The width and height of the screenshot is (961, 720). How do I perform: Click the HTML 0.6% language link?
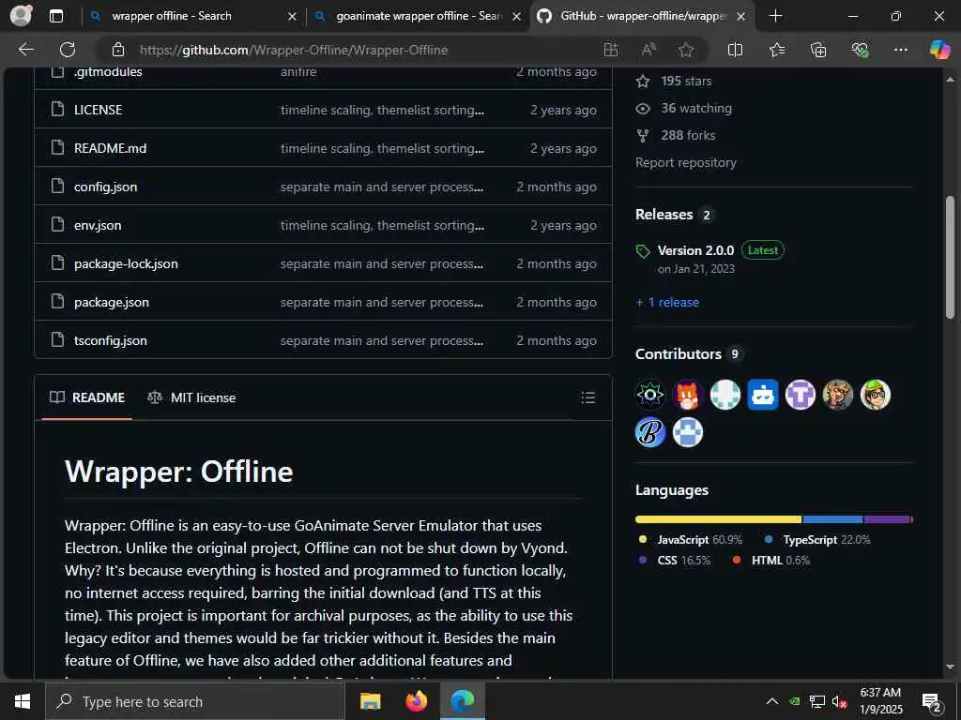click(771, 561)
